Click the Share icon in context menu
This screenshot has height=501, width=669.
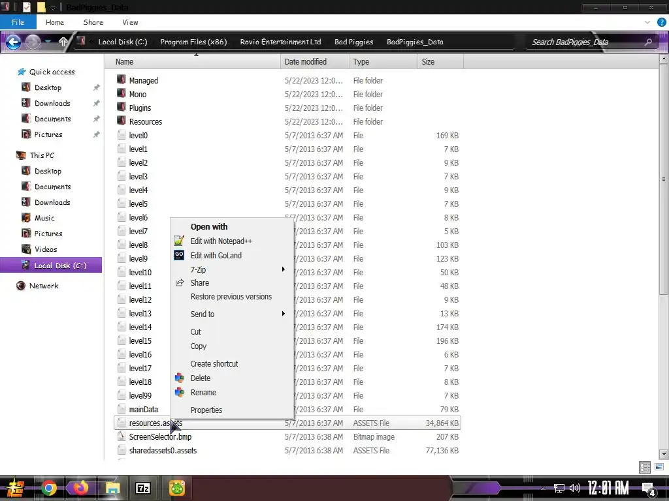click(x=180, y=283)
